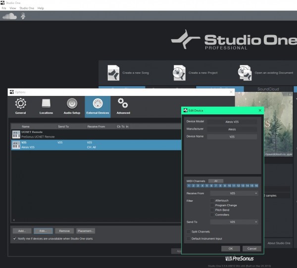Open the Receive From V25 dropdown

point(234,193)
